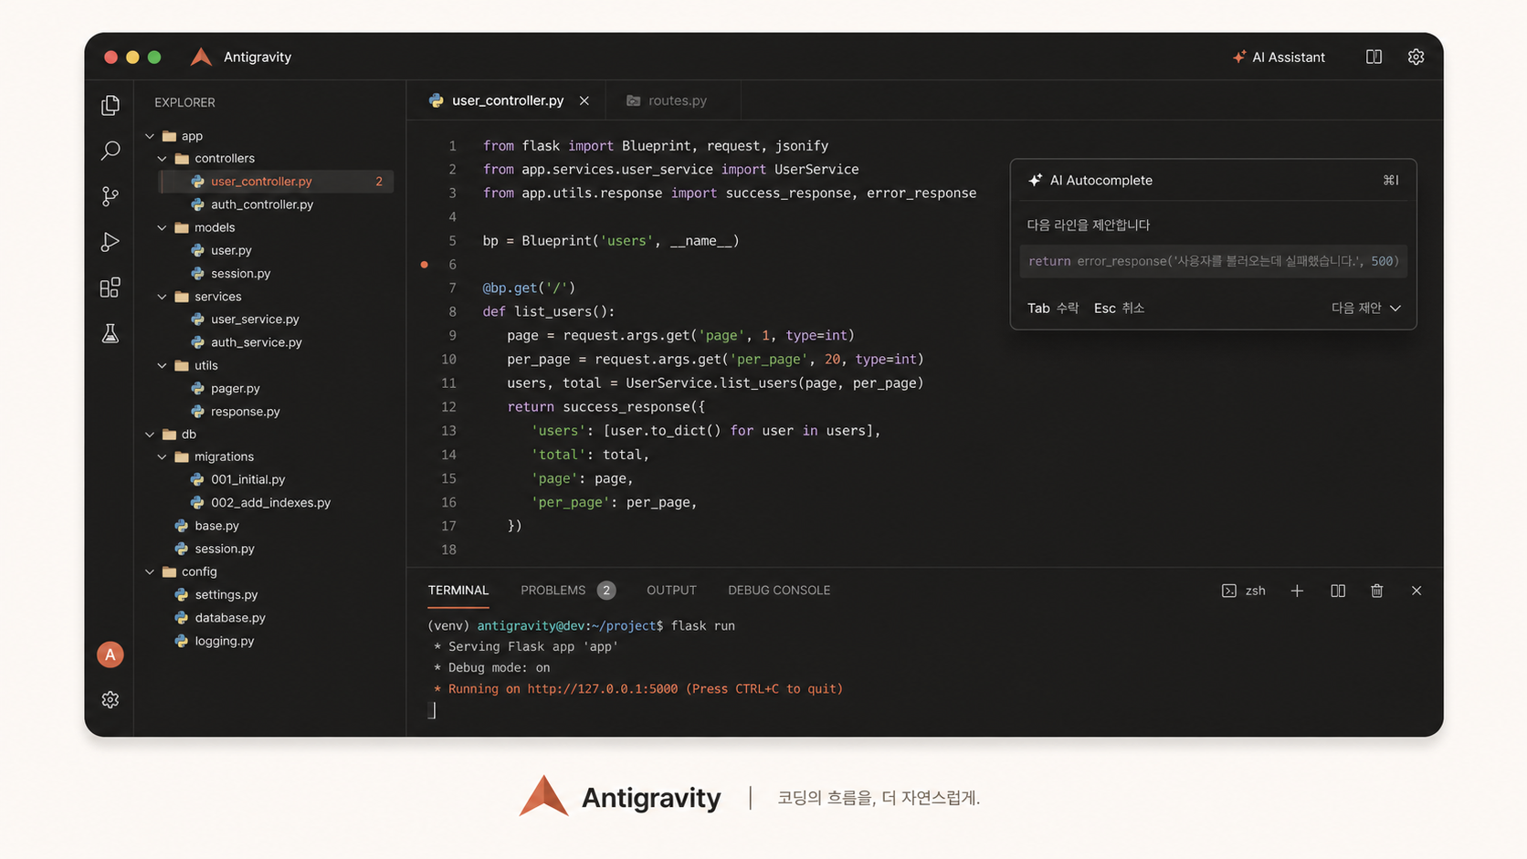The height and width of the screenshot is (859, 1527).
Task: Click line number 12 in gutter
Action: (x=448, y=407)
